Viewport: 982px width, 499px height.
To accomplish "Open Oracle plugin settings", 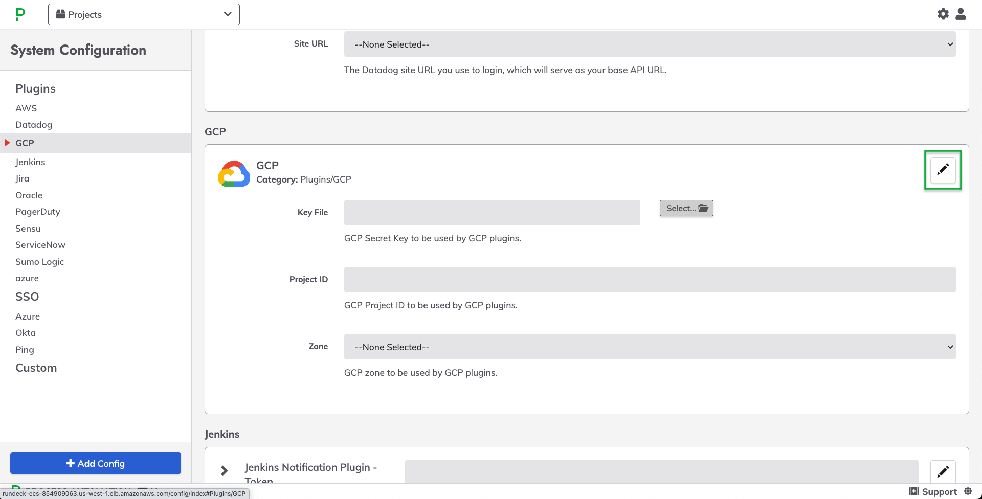I will [x=29, y=195].
